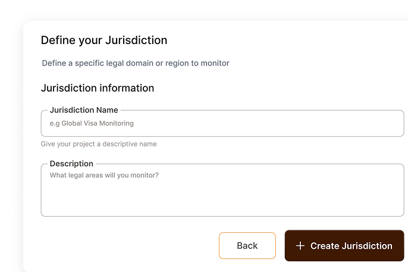Click the 'Jurisdiction information' section heading
This screenshot has height=272, width=408.
pyautogui.click(x=97, y=88)
